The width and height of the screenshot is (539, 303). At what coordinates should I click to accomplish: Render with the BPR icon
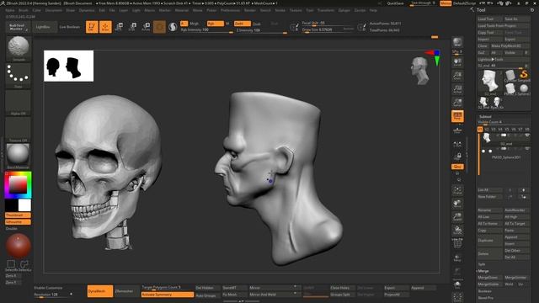click(457, 42)
